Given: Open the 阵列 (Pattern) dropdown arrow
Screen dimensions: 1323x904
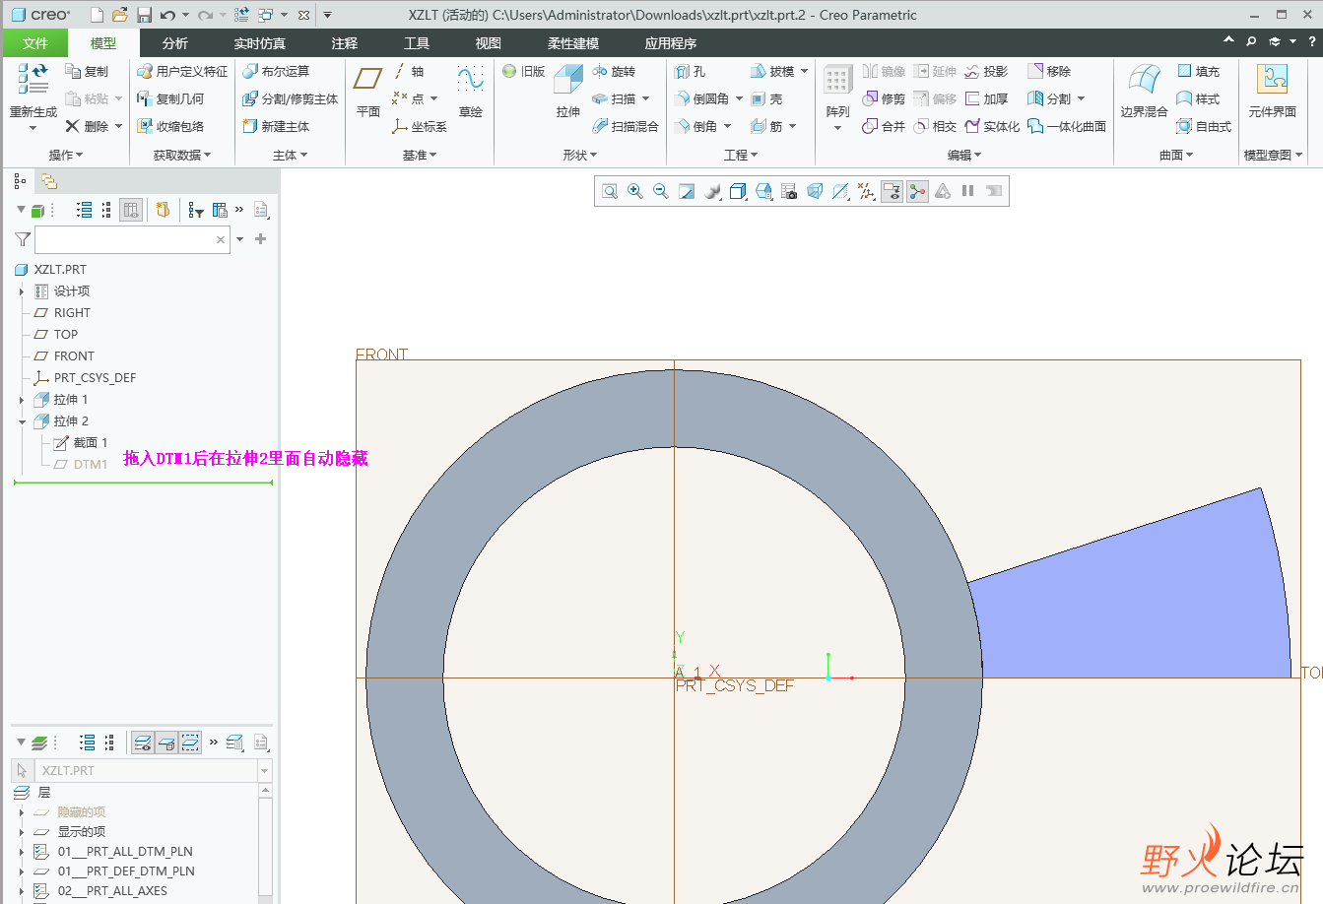Looking at the screenshot, I should pyautogui.click(x=838, y=128).
